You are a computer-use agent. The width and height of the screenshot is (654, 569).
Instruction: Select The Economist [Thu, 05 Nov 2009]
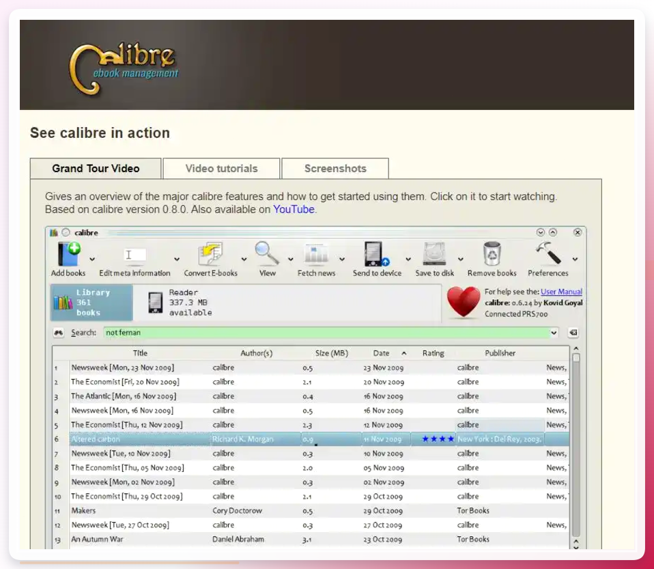point(311,467)
